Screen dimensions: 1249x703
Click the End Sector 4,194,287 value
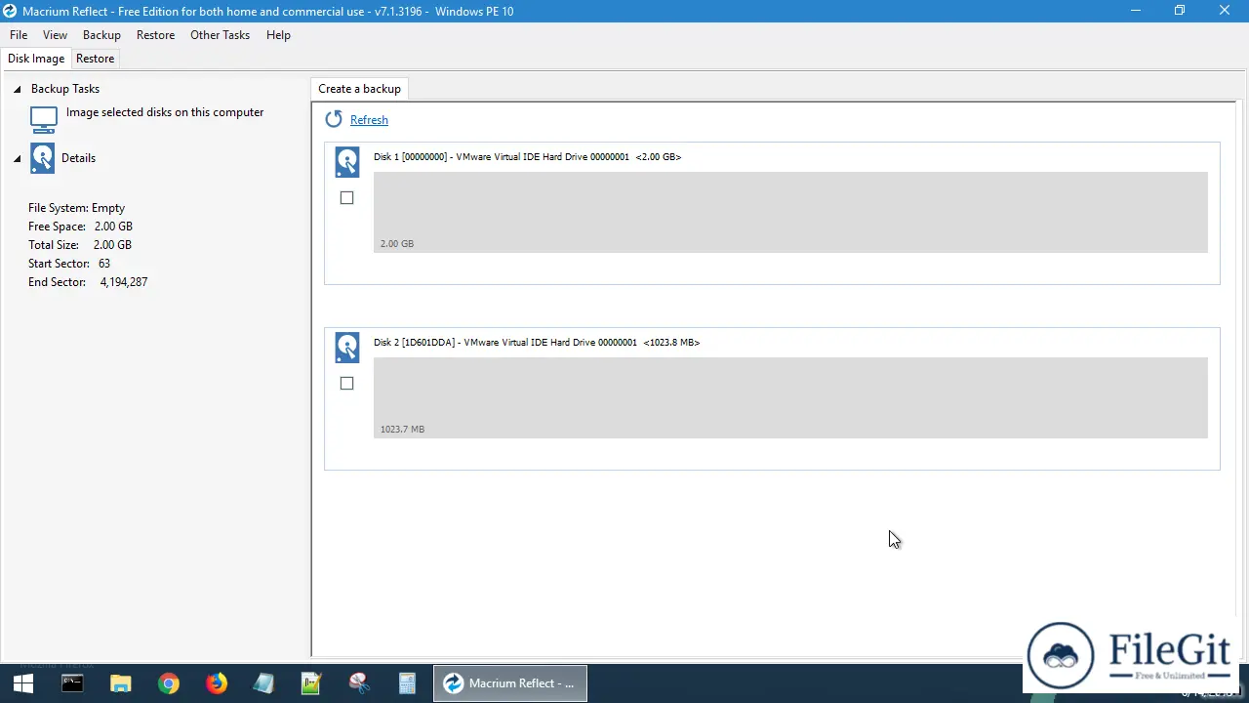[x=124, y=282]
